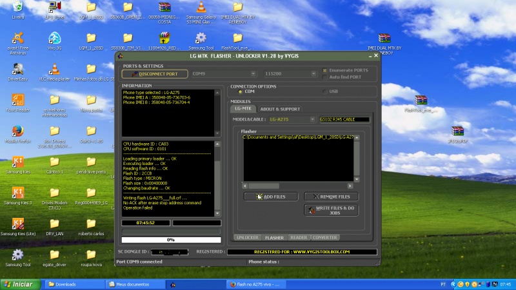
Task: Open the 00058-MIDNIG COSTA archive icon
Action: coord(164,9)
